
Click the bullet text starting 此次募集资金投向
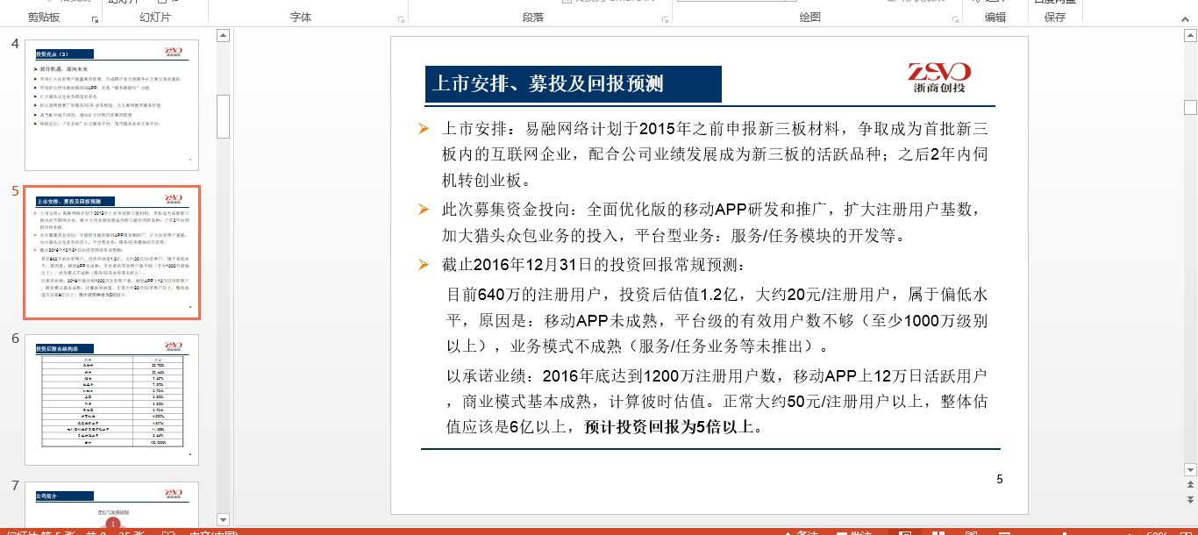coord(711,223)
